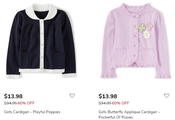Viewport: 175px width, 120px height.
Task: Click the white daisy applique on lilac cardigan
Action: pos(147,35)
